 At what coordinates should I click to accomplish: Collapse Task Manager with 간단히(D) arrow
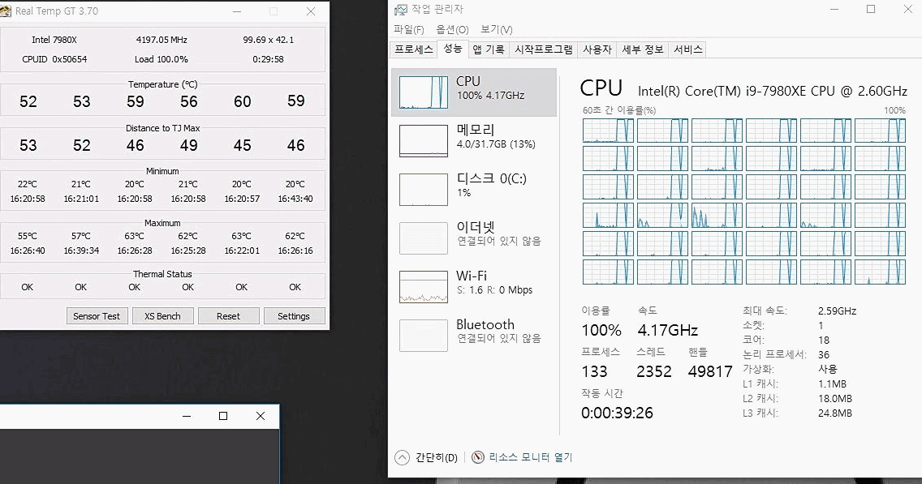pos(403,457)
